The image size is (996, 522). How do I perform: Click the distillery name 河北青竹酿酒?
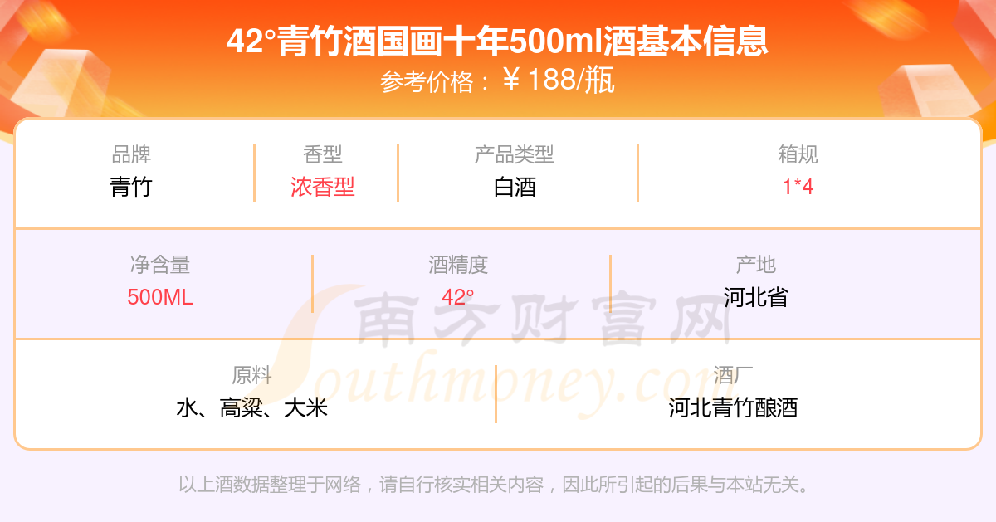tap(733, 407)
